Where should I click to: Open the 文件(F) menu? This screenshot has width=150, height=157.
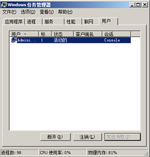click(9, 12)
